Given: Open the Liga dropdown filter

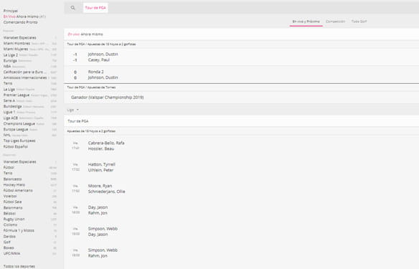Looking at the screenshot, I should coord(72,110).
